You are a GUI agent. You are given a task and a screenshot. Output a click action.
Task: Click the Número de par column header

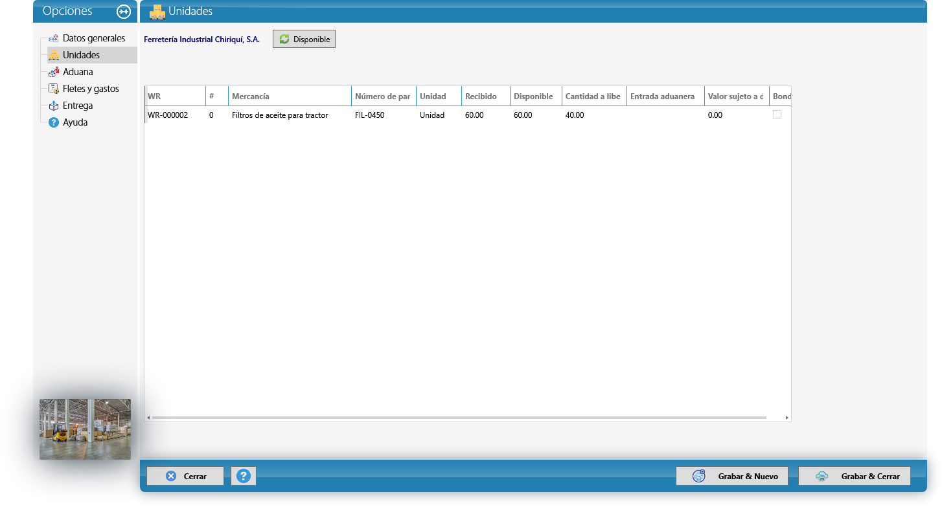pyautogui.click(x=384, y=96)
